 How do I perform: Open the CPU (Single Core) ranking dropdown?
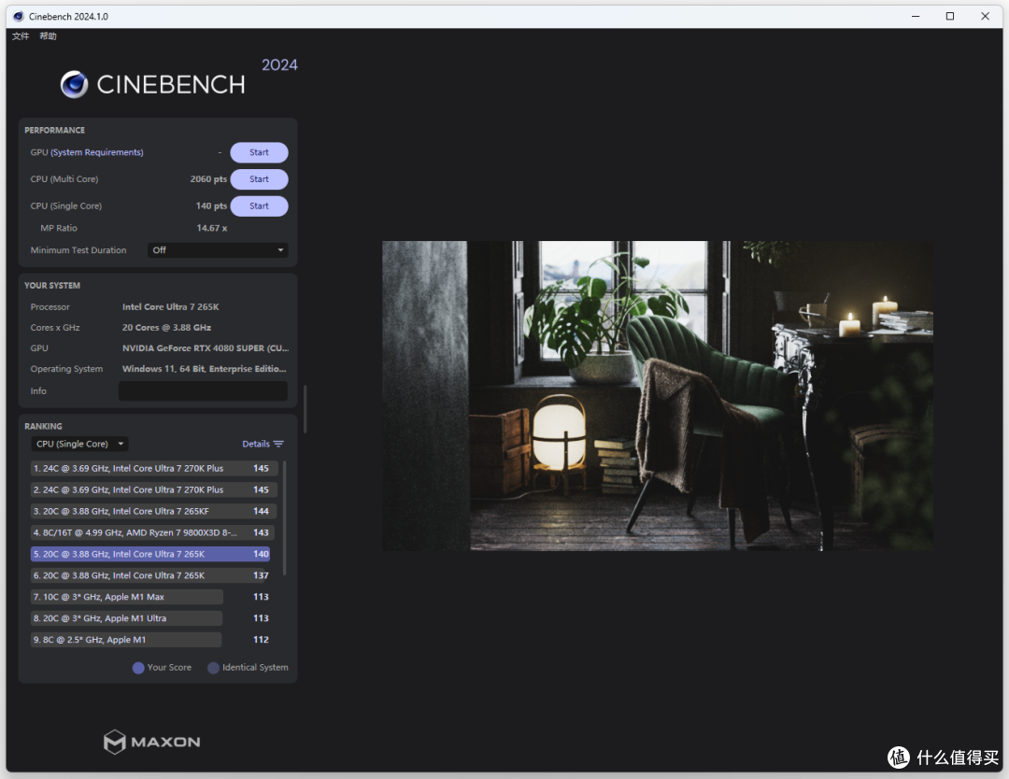79,444
